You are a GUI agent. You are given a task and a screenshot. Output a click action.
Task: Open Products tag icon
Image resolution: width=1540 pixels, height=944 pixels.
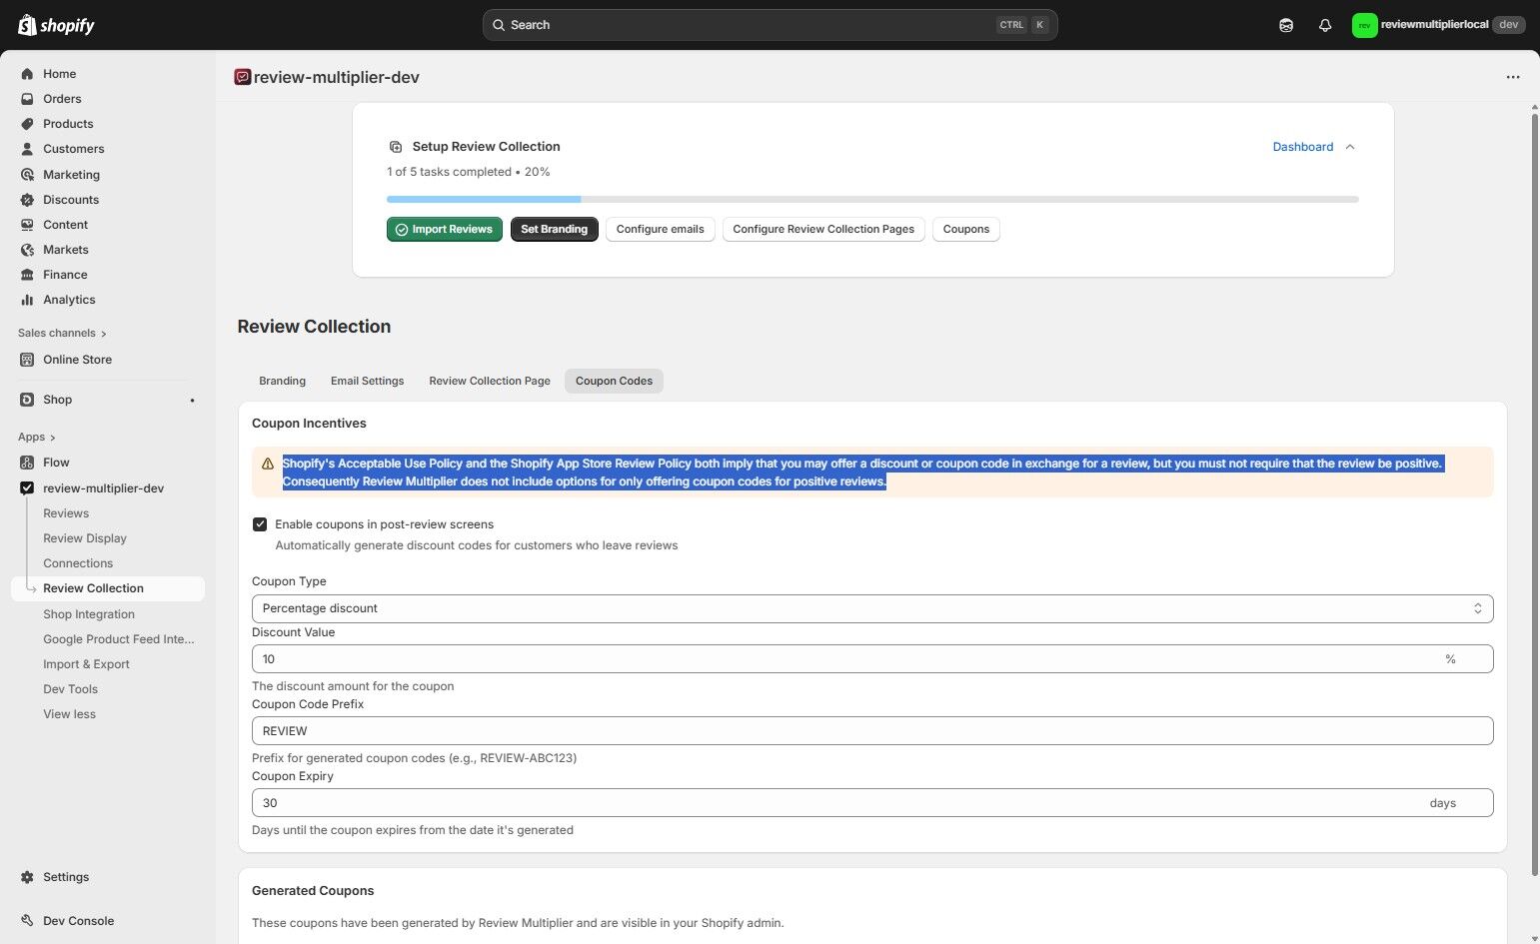(x=27, y=124)
